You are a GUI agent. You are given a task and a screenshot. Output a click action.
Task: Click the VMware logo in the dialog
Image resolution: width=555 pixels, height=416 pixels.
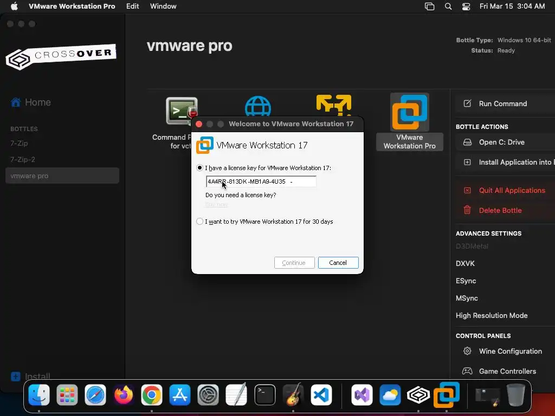pyautogui.click(x=204, y=145)
